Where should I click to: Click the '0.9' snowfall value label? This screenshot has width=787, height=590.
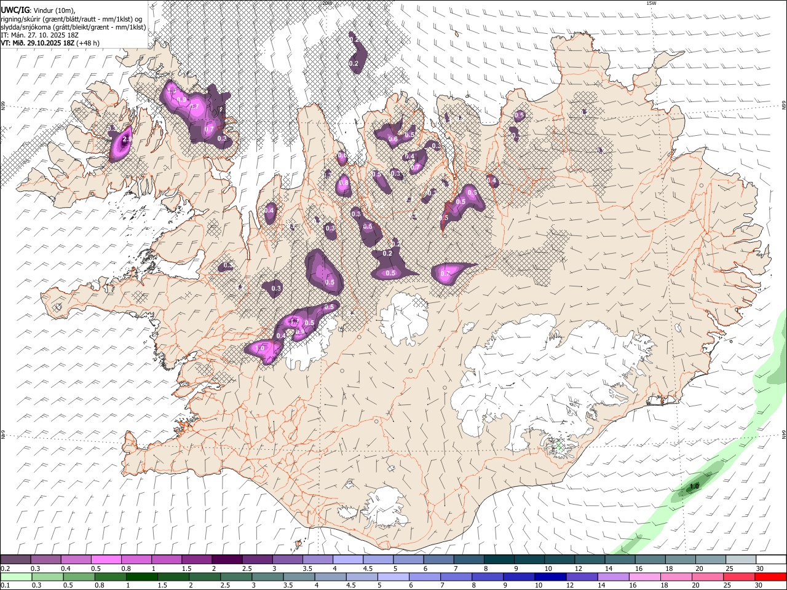point(181,100)
